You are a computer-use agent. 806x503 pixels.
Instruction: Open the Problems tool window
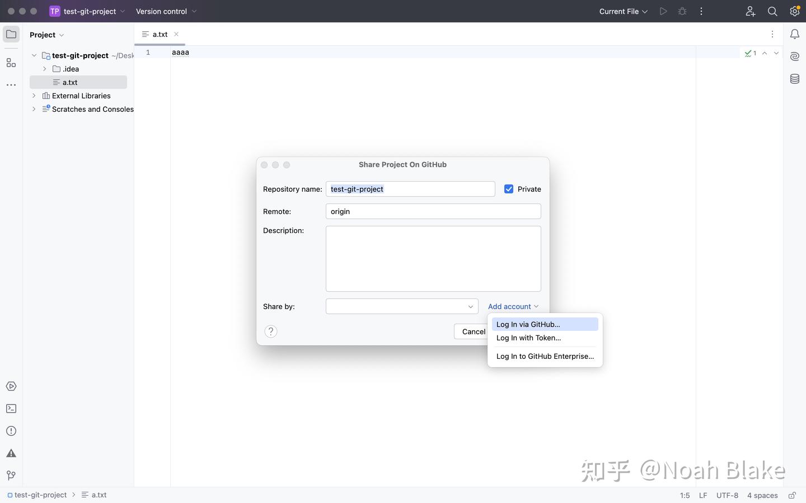11,431
